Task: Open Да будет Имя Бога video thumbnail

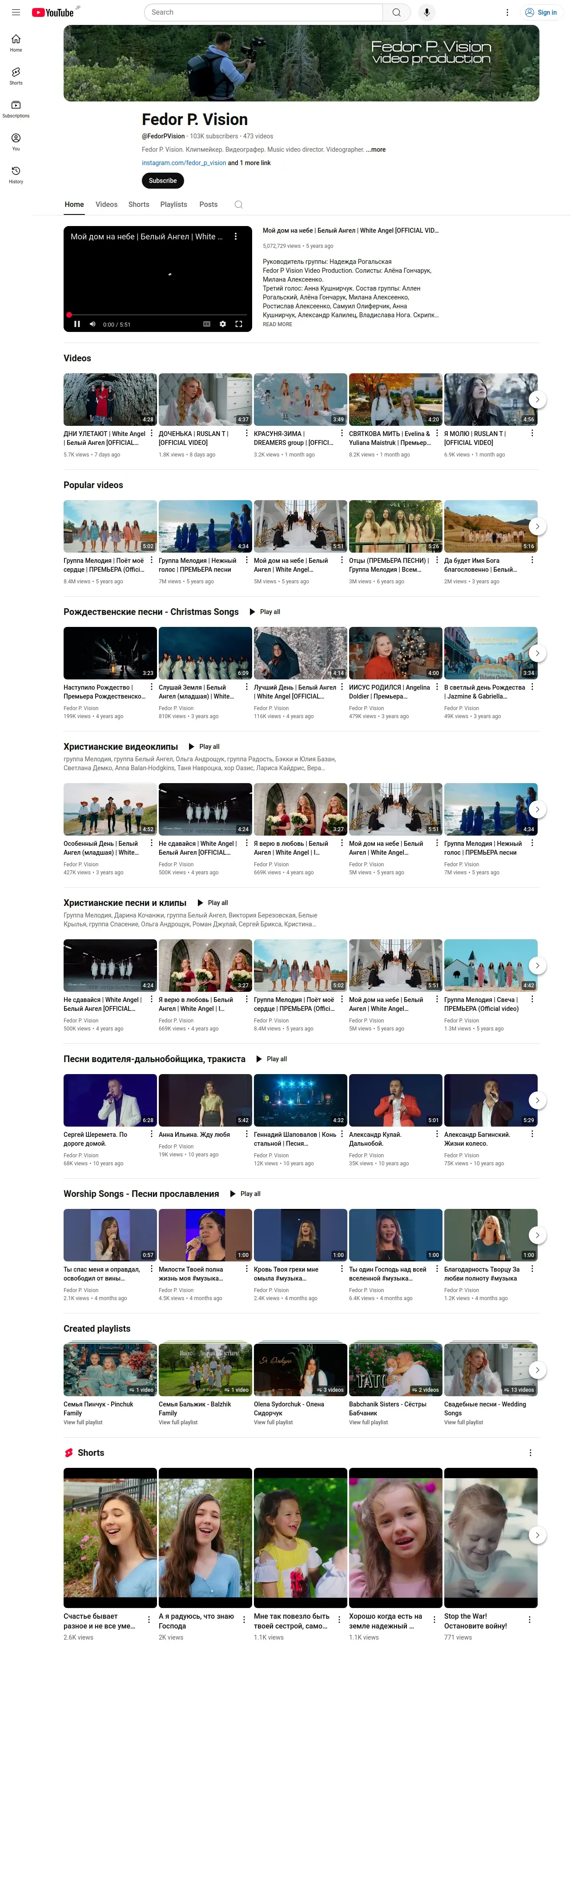Action: click(x=491, y=526)
